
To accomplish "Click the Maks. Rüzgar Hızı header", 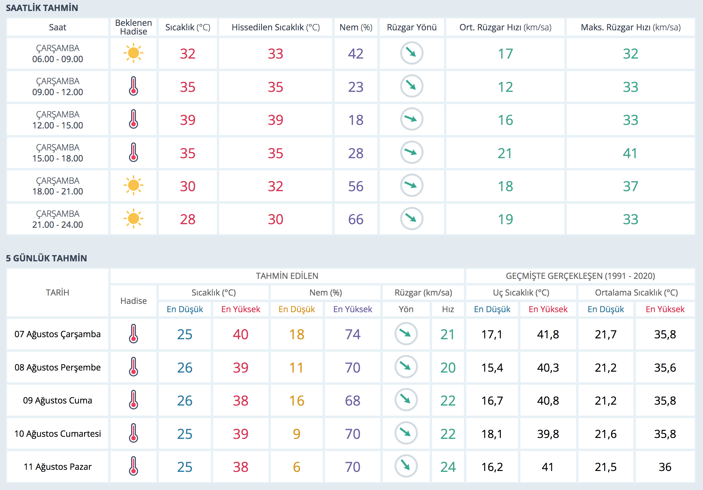I will pyautogui.click(x=630, y=27).
